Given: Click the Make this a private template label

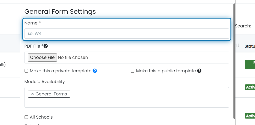Looking at the screenshot, I should click(60, 71).
